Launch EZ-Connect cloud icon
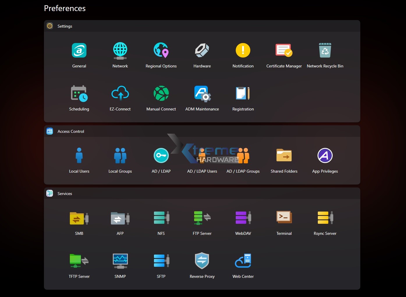The width and height of the screenshot is (406, 297). 120,94
